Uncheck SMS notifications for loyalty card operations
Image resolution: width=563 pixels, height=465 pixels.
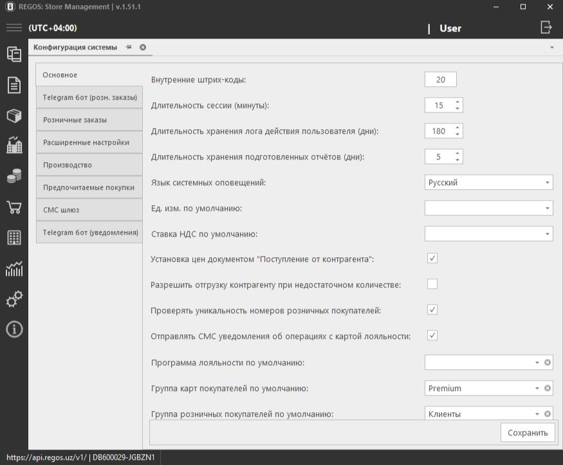(432, 336)
